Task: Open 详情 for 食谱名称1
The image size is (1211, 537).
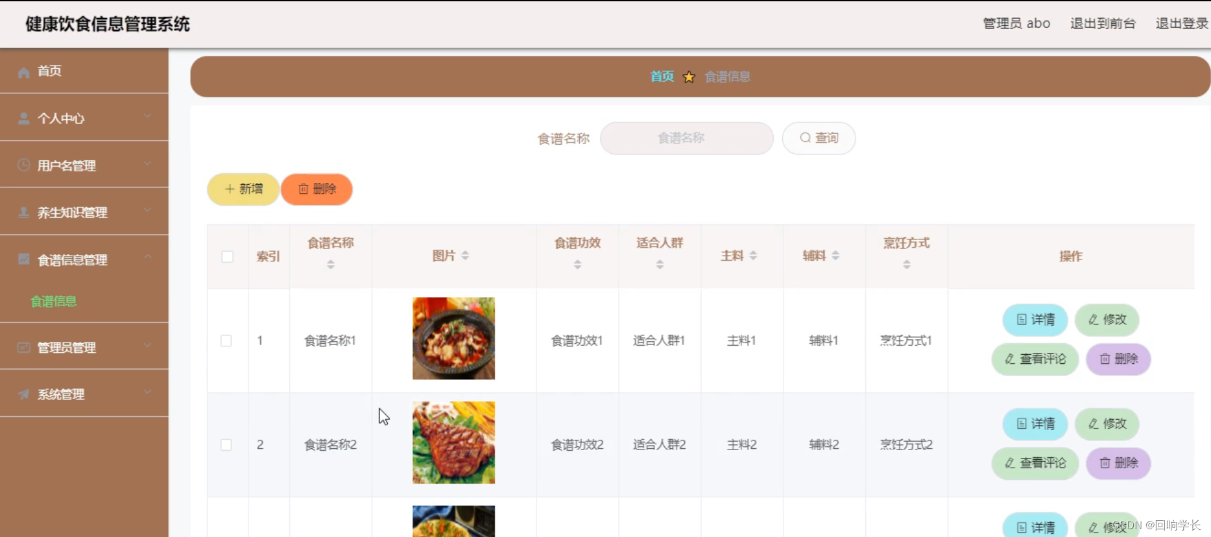Action: coord(1035,320)
